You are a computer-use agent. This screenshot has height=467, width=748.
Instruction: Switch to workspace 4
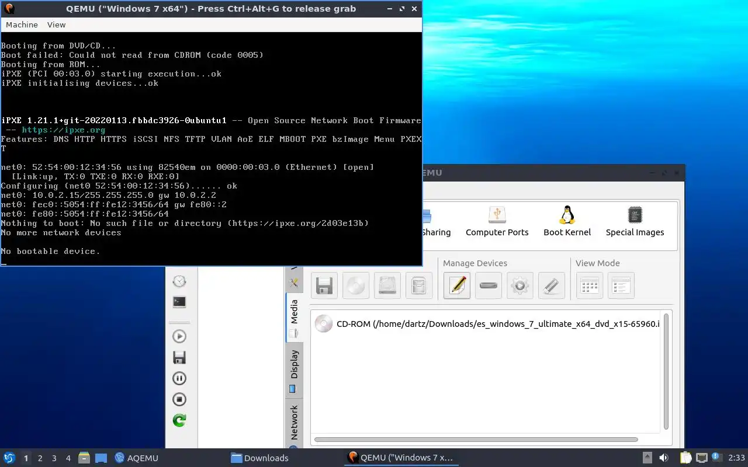pyautogui.click(x=68, y=458)
